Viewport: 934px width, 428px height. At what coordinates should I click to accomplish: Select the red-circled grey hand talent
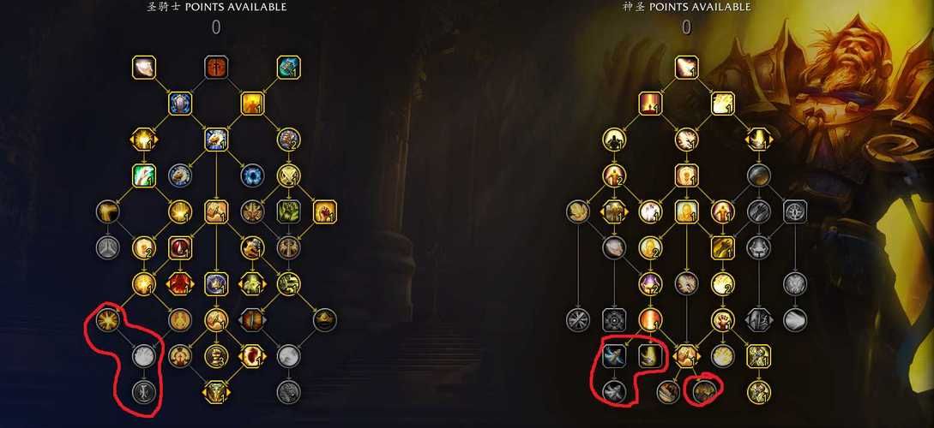144,356
